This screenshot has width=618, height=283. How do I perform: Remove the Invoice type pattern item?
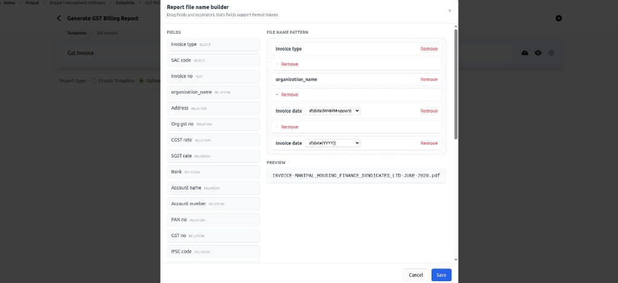pos(429,49)
